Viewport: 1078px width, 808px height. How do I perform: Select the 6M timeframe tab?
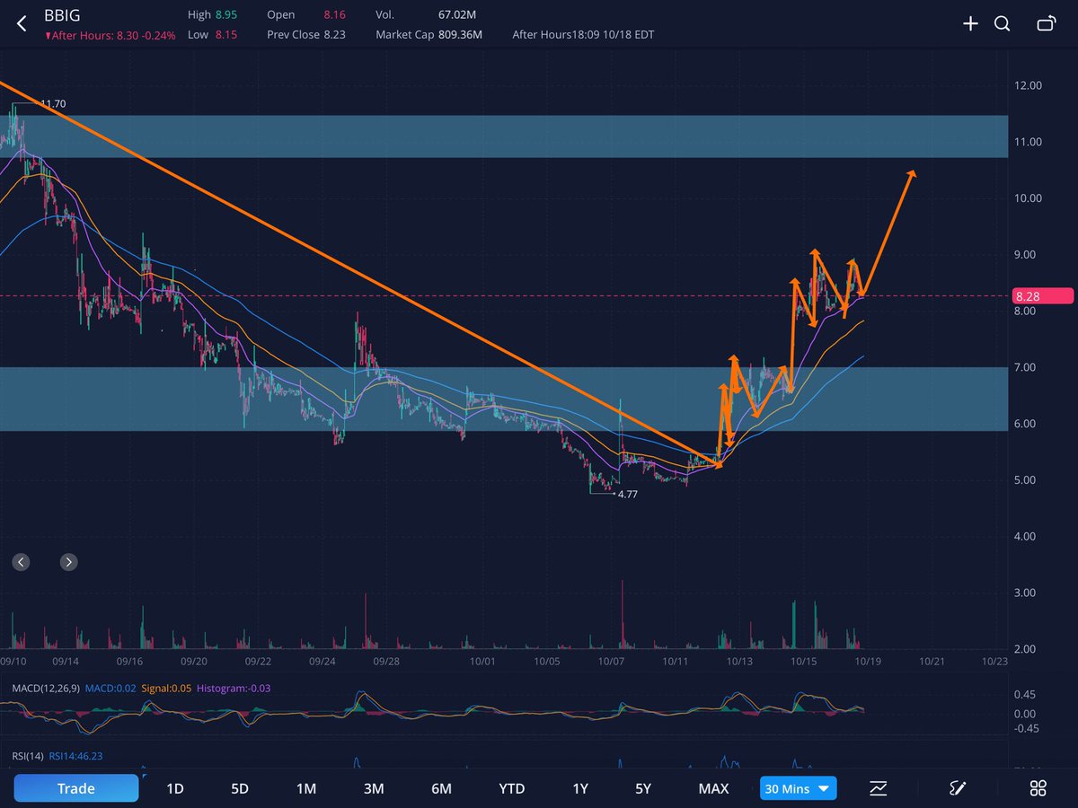[441, 789]
